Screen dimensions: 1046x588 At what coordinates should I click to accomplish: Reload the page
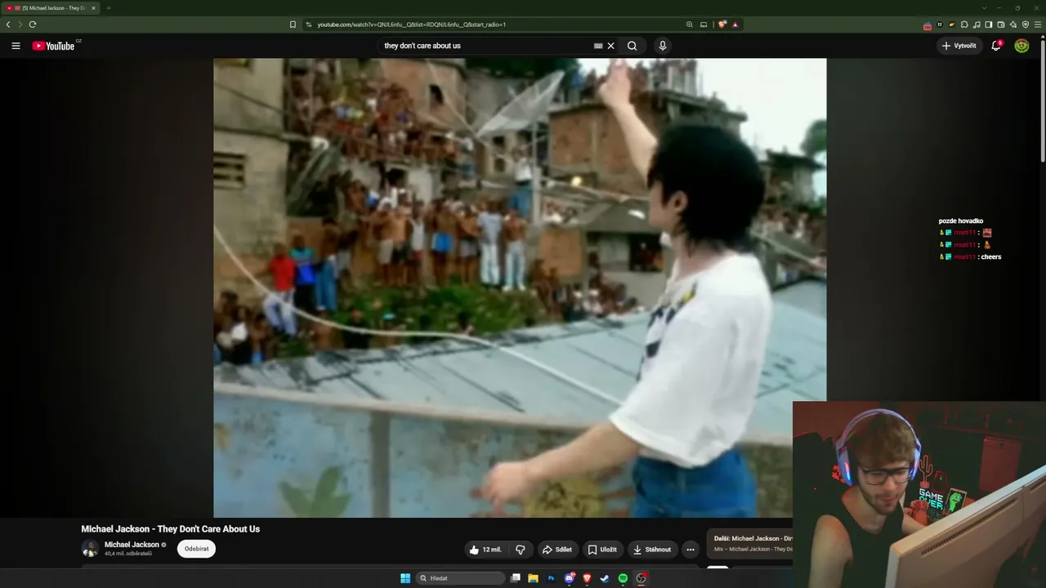click(x=33, y=24)
